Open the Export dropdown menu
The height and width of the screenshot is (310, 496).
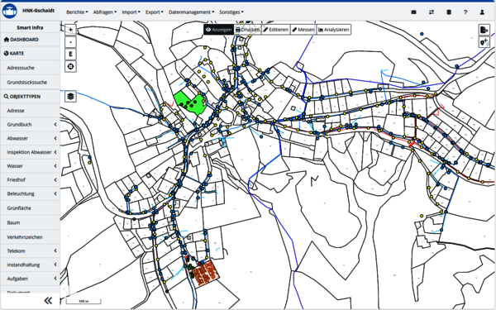[155, 12]
